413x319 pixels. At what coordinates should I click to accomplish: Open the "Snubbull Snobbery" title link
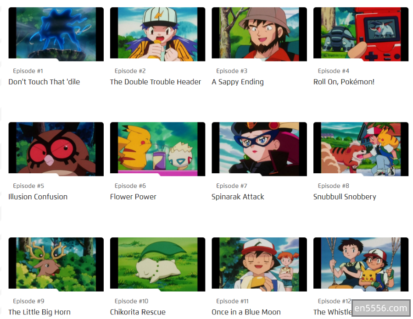click(x=345, y=197)
